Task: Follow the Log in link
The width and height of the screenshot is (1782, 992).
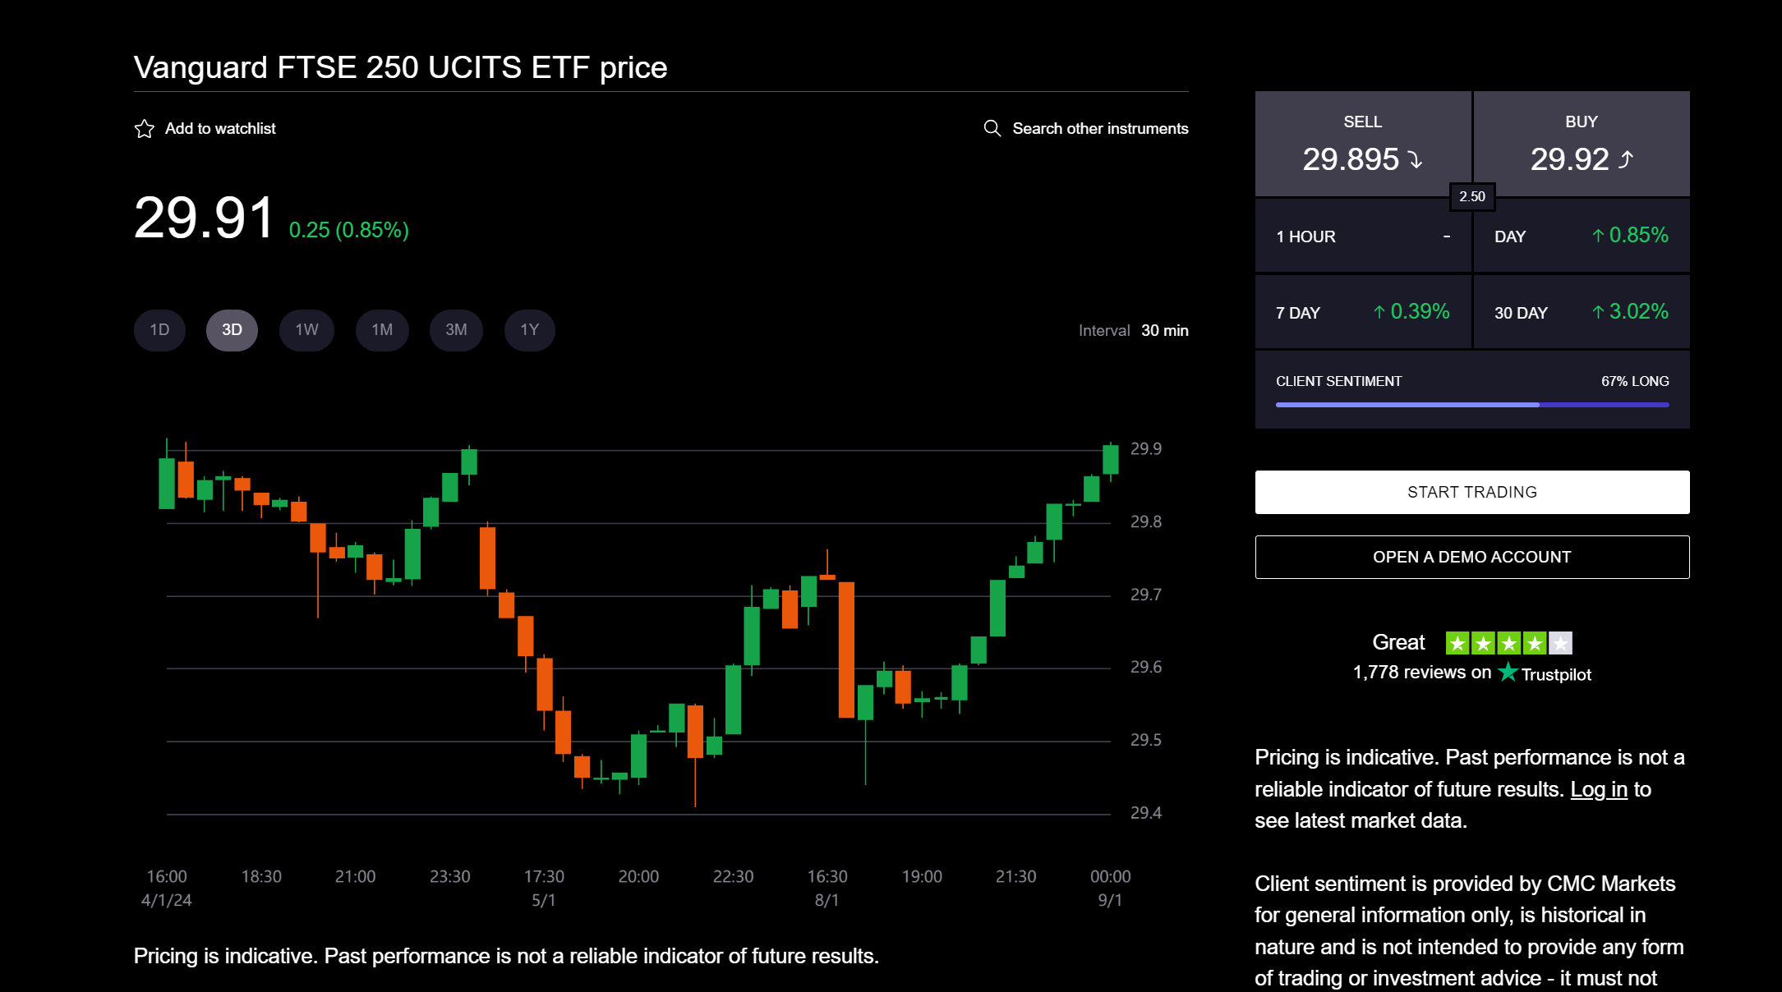Action: click(x=1599, y=789)
